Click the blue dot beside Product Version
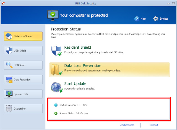Image resolution: width=177 pixels, height=130 pixels. (x=56, y=105)
